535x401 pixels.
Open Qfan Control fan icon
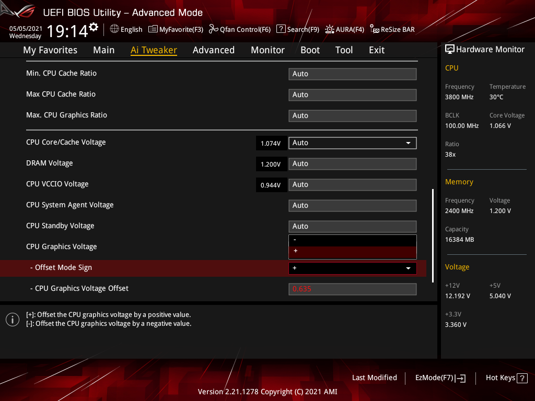click(x=214, y=29)
